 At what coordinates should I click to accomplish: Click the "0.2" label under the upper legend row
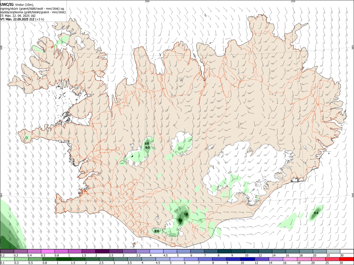[x=2, y=255]
